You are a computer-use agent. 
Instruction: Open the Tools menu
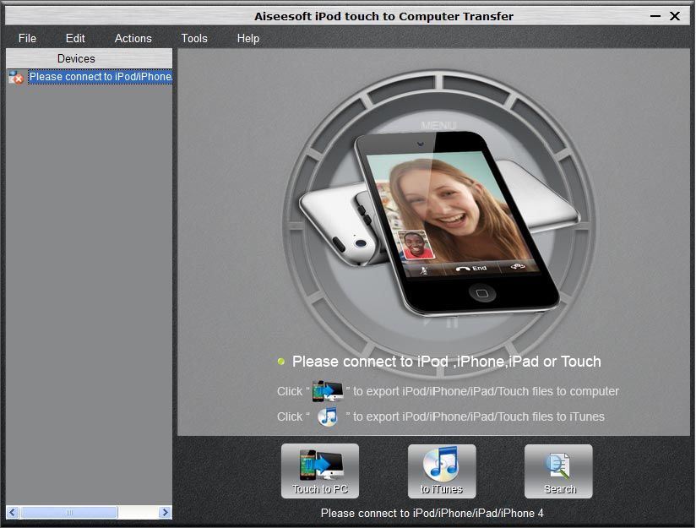194,38
